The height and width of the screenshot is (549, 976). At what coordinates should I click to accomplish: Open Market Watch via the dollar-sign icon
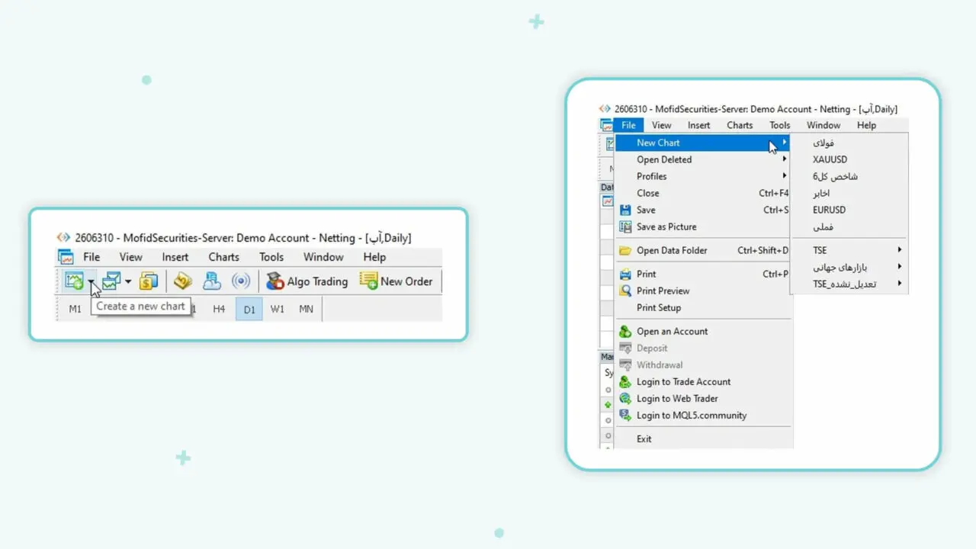[149, 281]
